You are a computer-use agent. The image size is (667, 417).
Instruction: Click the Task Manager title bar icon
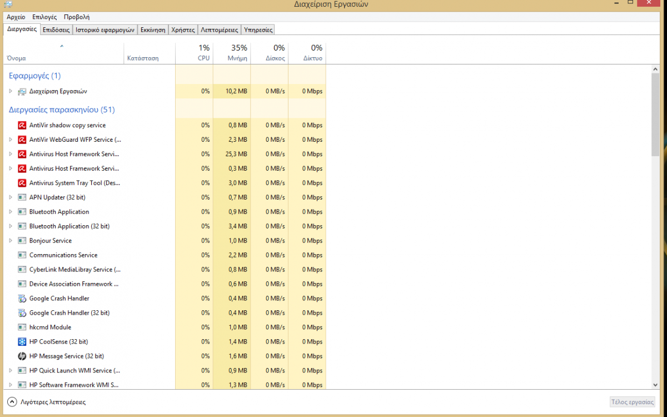(7, 4)
